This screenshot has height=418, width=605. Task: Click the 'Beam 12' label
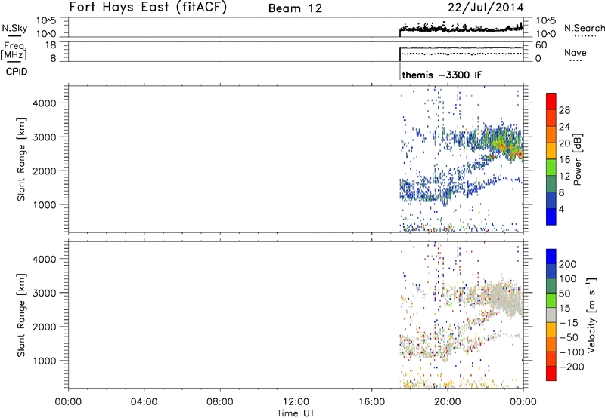pos(295,8)
